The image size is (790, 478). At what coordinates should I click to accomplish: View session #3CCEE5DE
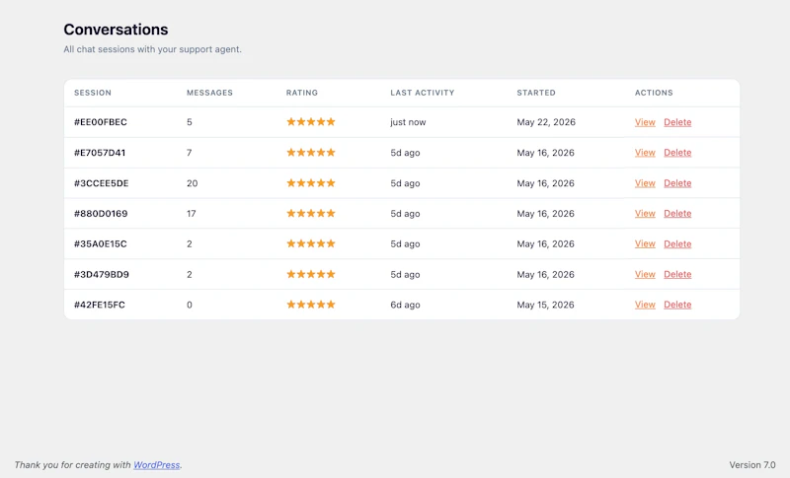(645, 183)
